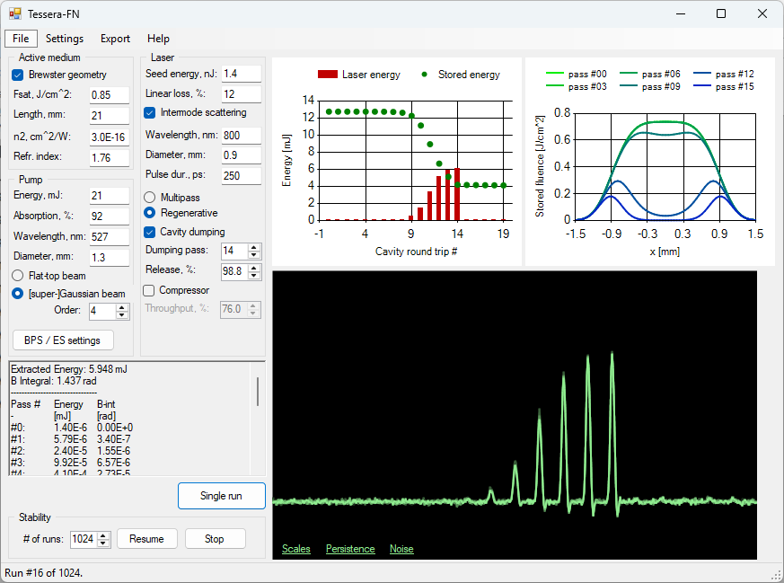Click the Seed energy input field
Screen dimensions: 784x583
point(242,74)
